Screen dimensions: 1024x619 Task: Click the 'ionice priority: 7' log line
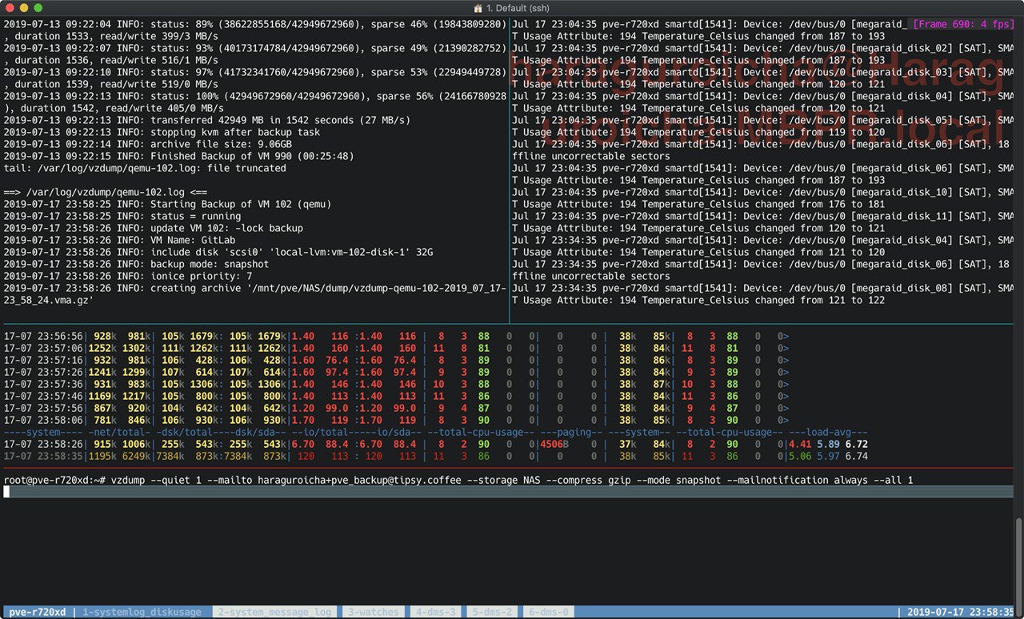coord(128,276)
